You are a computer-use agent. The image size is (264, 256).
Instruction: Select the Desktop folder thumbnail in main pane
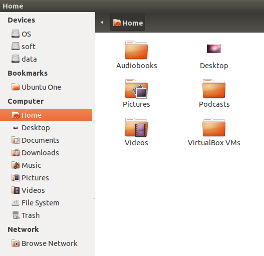tap(214, 49)
